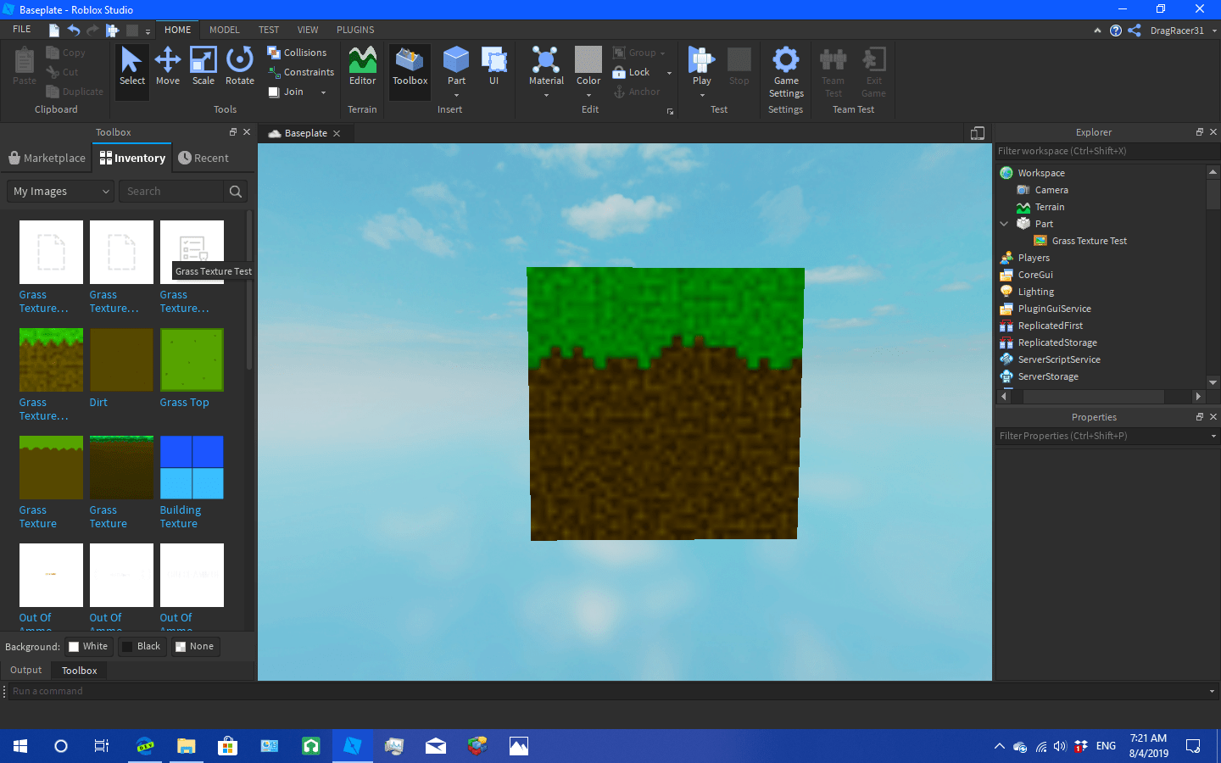Activate the Scale tool
The width and height of the screenshot is (1221, 763).
tap(203, 67)
